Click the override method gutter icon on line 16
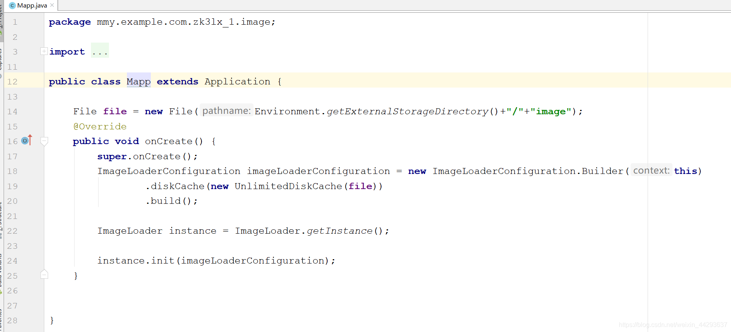 click(x=26, y=141)
